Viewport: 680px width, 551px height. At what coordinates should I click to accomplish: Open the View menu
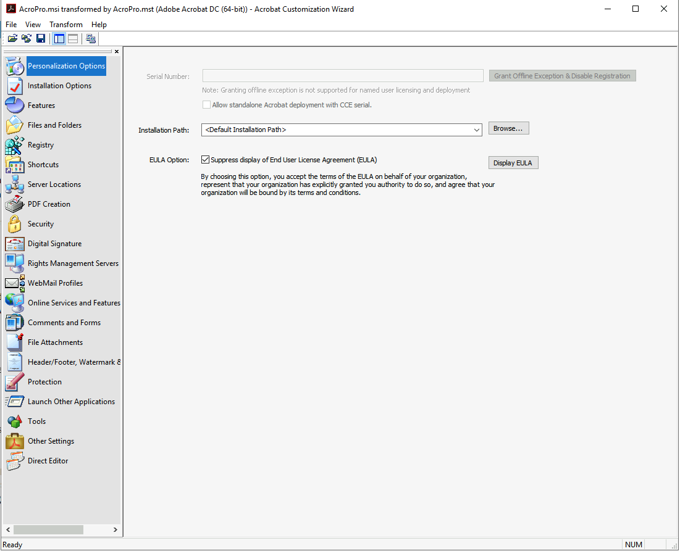(33, 24)
